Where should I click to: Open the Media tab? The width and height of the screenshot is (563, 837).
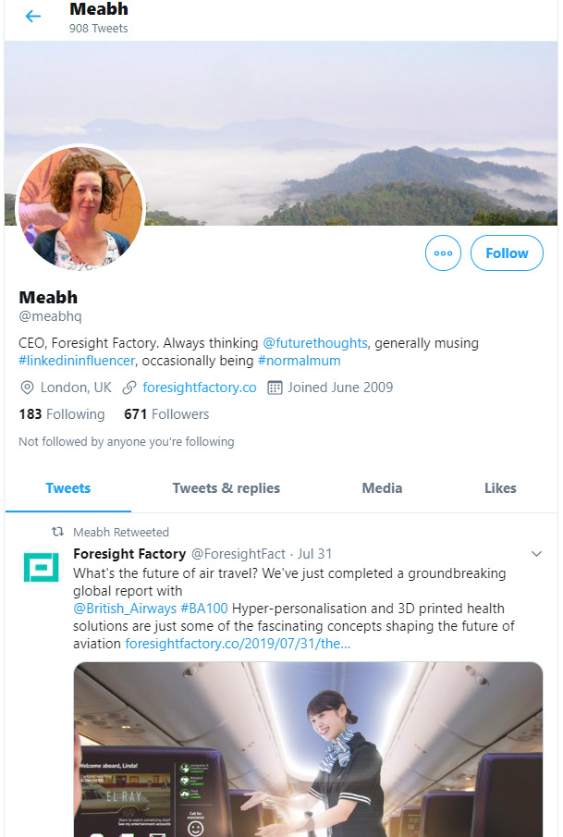382,488
